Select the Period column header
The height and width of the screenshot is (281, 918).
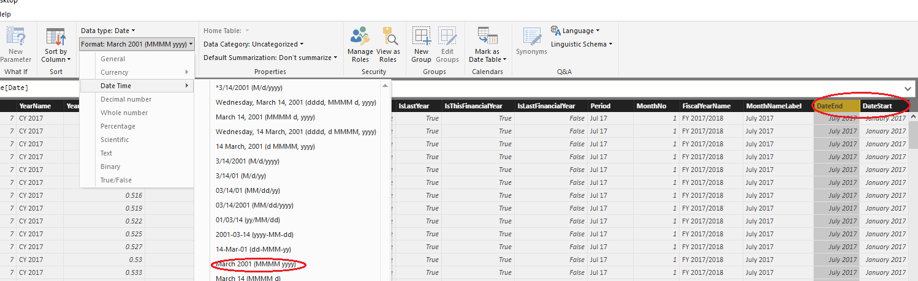(x=610, y=106)
